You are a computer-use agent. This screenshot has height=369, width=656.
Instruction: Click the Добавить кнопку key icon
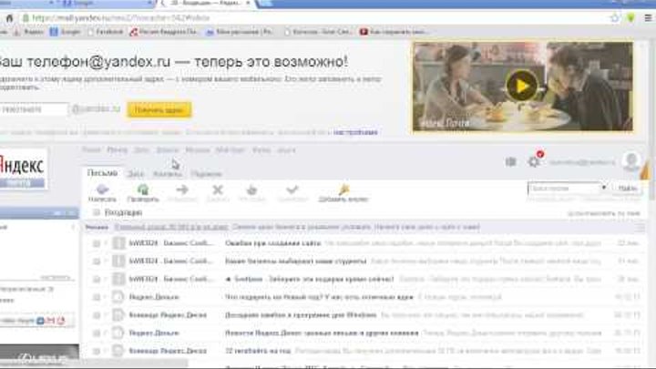point(343,190)
